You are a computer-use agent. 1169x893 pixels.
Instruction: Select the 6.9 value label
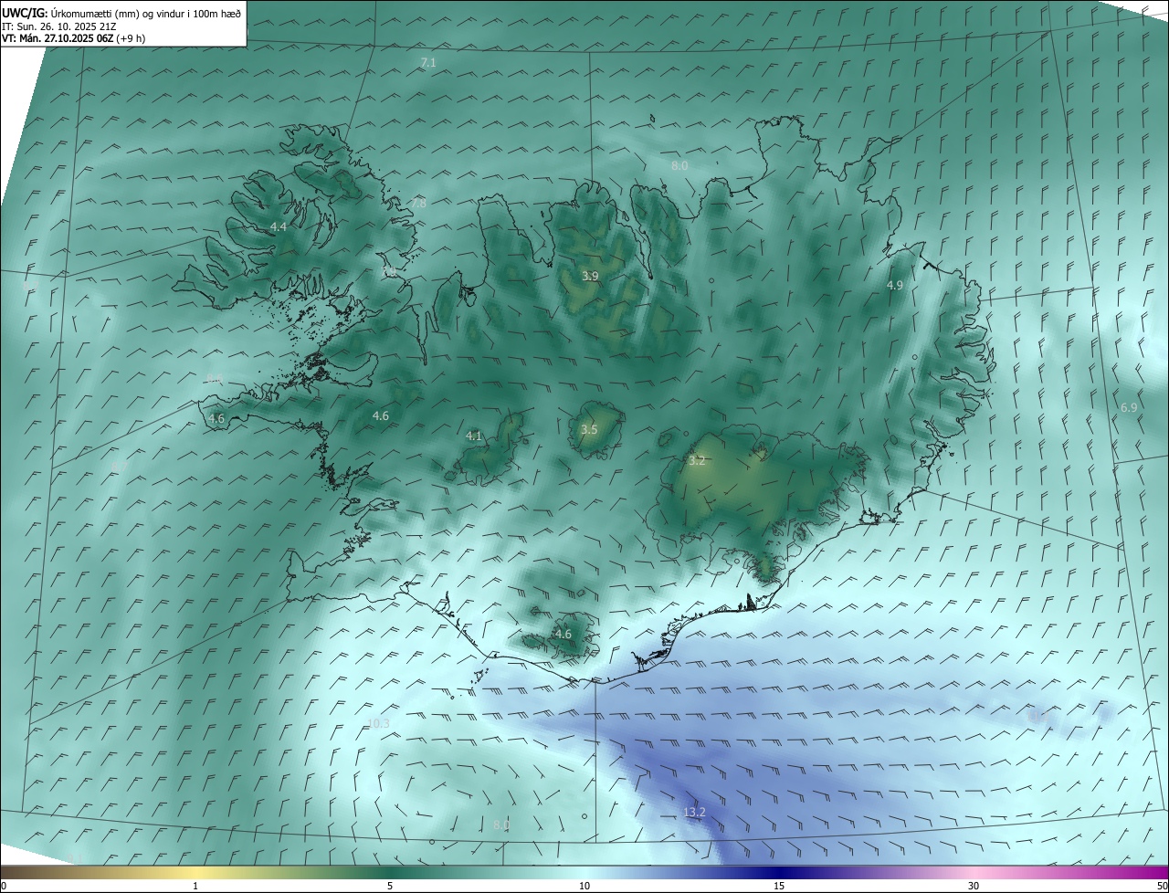(x=1129, y=407)
